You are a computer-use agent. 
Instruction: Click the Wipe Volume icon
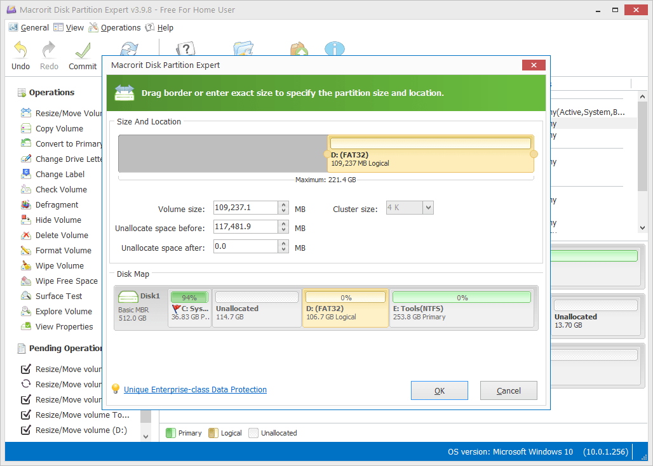click(26, 265)
